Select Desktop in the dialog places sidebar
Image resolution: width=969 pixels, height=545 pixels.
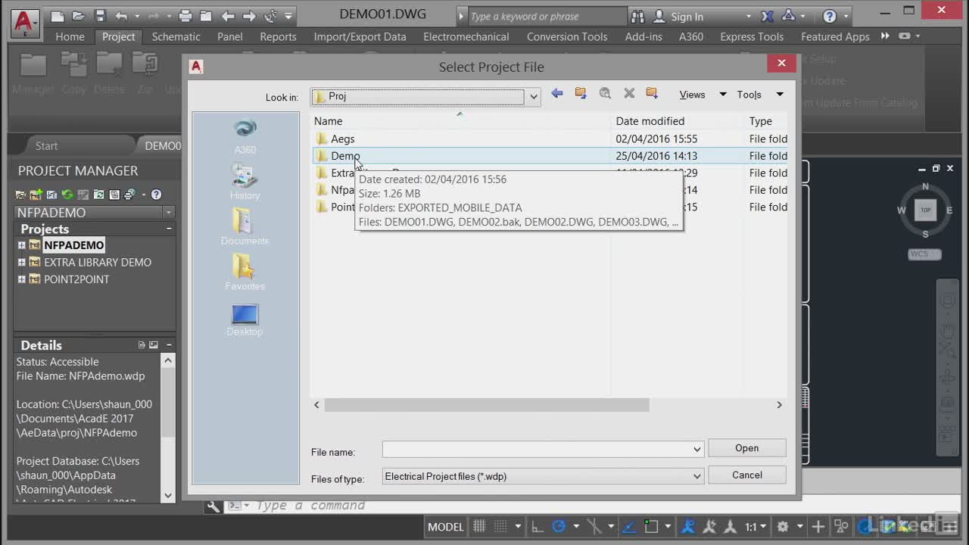pyautogui.click(x=245, y=319)
